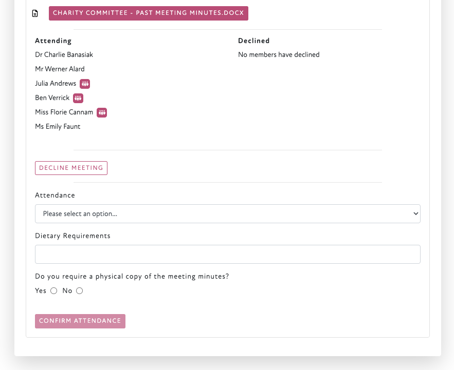The height and width of the screenshot is (370, 454).
Task: Click the Declined column heading
Action: pos(253,41)
